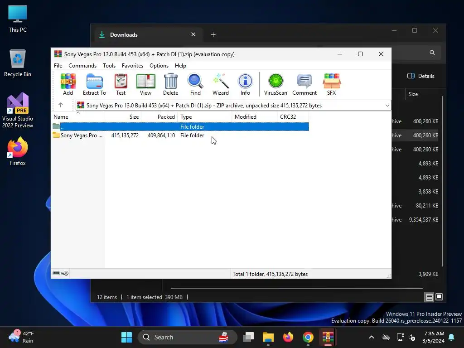The height and width of the screenshot is (348, 464).
Task: Open the clock showing 7:35 AM
Action: [434, 337]
